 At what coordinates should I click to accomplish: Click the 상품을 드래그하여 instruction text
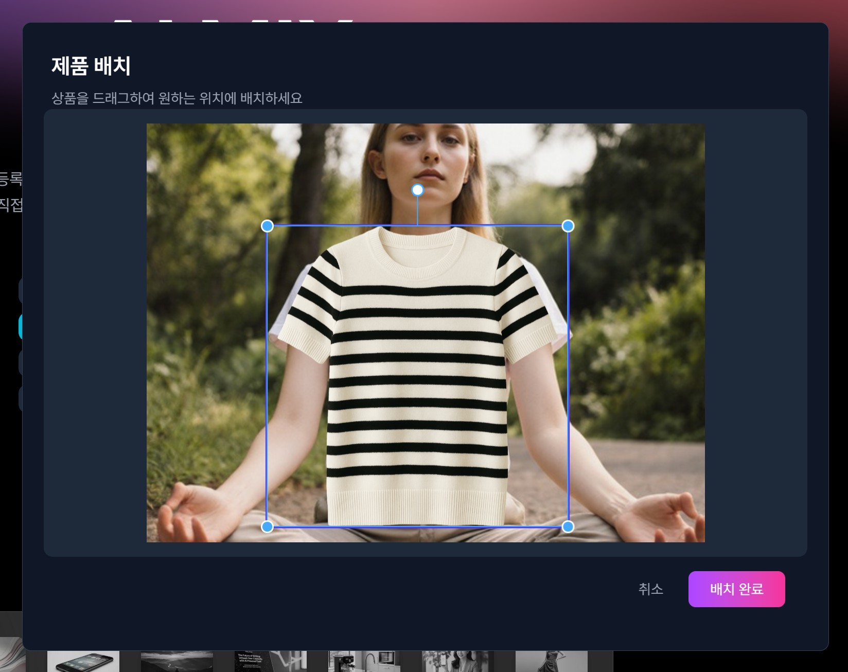tap(176, 98)
